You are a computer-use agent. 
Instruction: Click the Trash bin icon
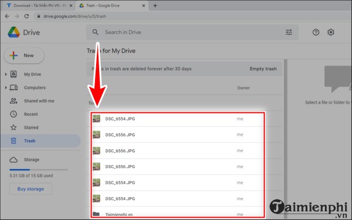[13, 140]
